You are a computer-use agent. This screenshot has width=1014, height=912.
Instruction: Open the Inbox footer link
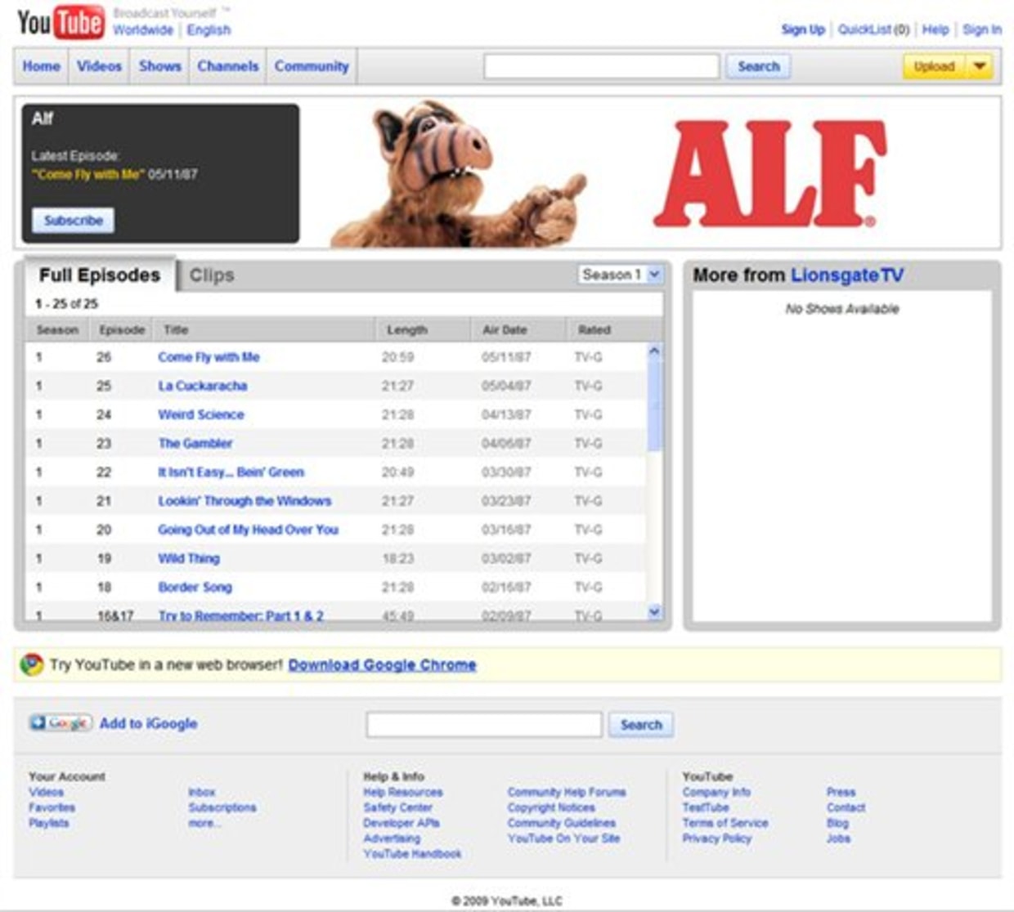(202, 792)
